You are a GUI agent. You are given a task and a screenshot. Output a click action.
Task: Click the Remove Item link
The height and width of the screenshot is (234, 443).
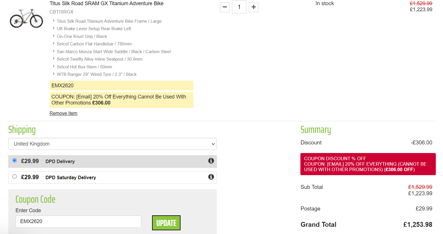pyautogui.click(x=64, y=113)
